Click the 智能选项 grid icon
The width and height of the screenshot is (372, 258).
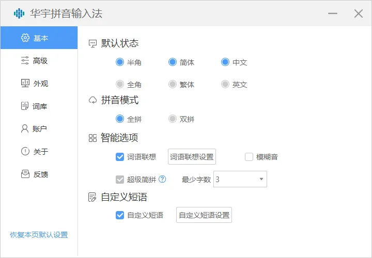tap(92, 138)
